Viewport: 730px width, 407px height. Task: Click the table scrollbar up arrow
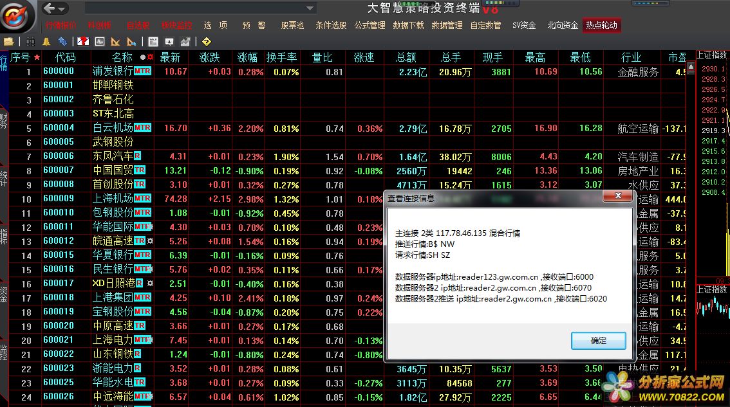click(x=691, y=68)
